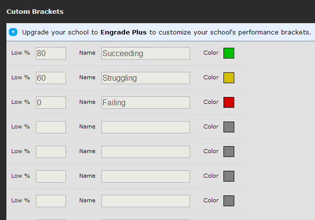Select the gray swatch in the fifth row
The height and width of the screenshot is (220, 315).
click(x=229, y=152)
